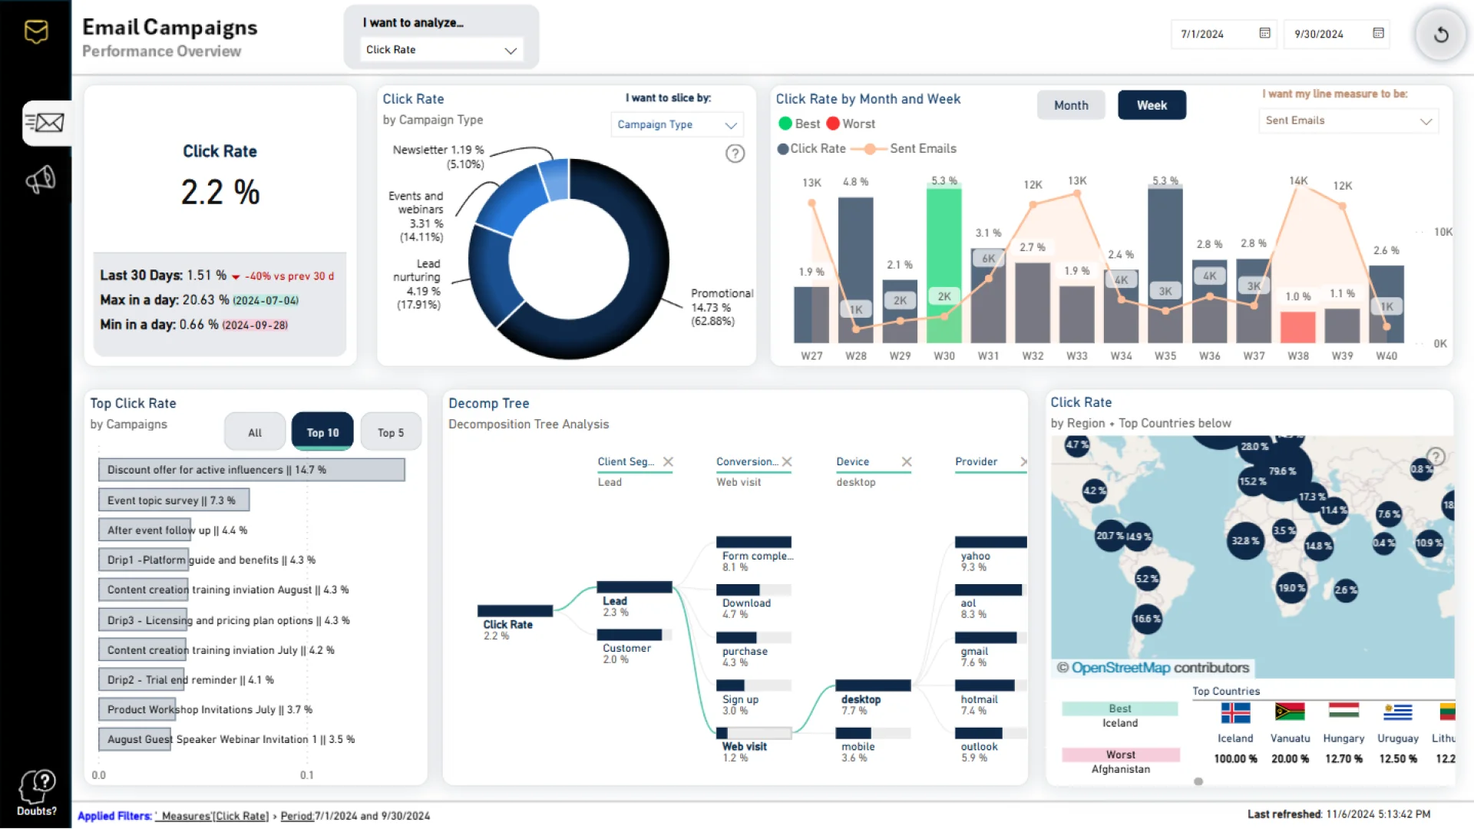Screen dimensions: 1474x829
Task: Select the red W38 worst bar
Action: pos(1298,326)
